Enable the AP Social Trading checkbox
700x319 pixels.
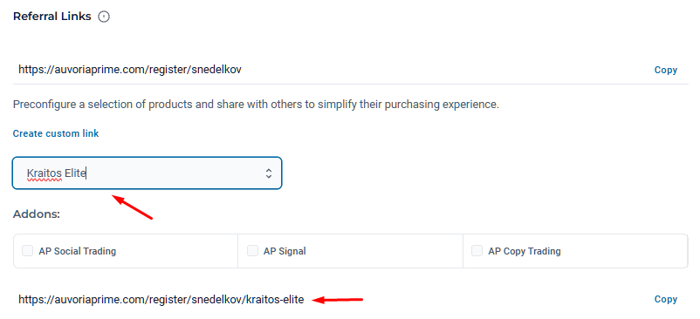point(28,251)
